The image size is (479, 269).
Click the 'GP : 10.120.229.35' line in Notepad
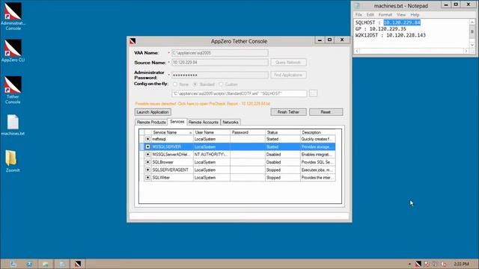381,29
